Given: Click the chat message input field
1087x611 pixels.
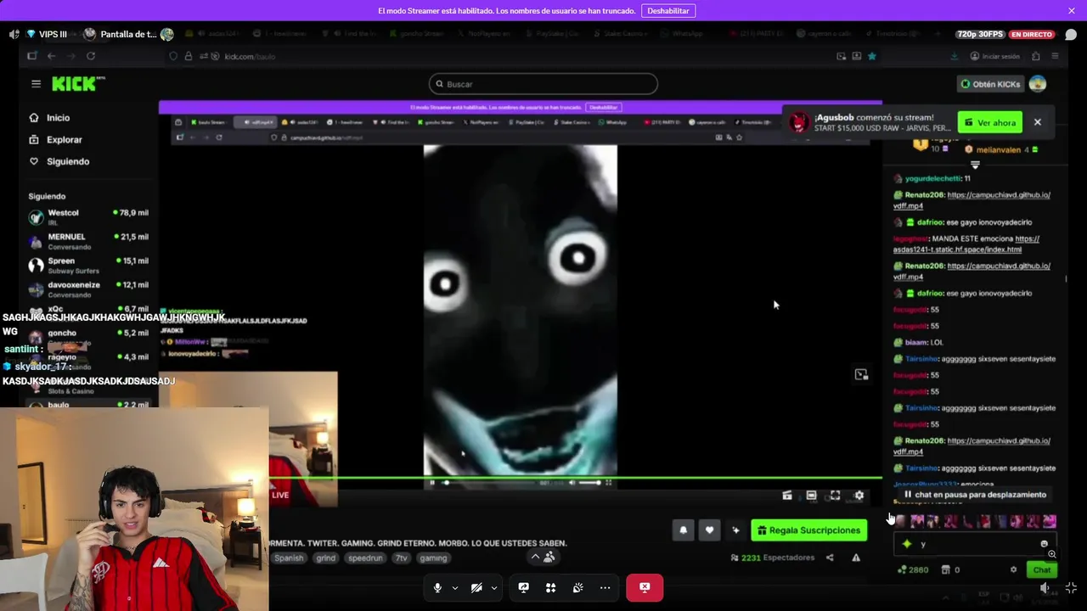Looking at the screenshot, I should (x=977, y=544).
